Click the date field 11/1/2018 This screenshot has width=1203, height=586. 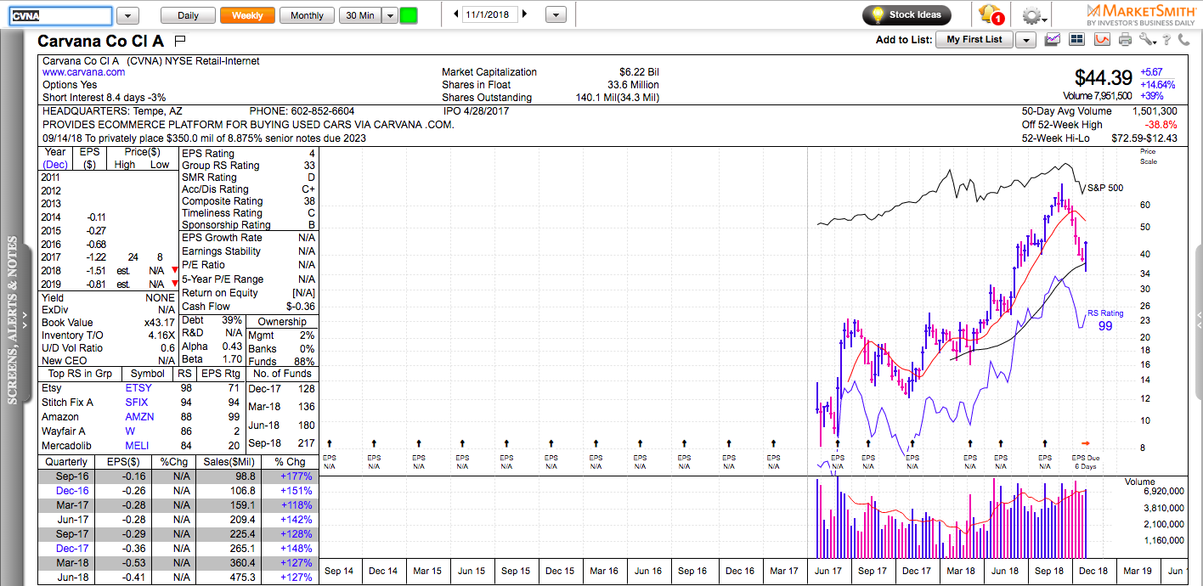click(490, 15)
